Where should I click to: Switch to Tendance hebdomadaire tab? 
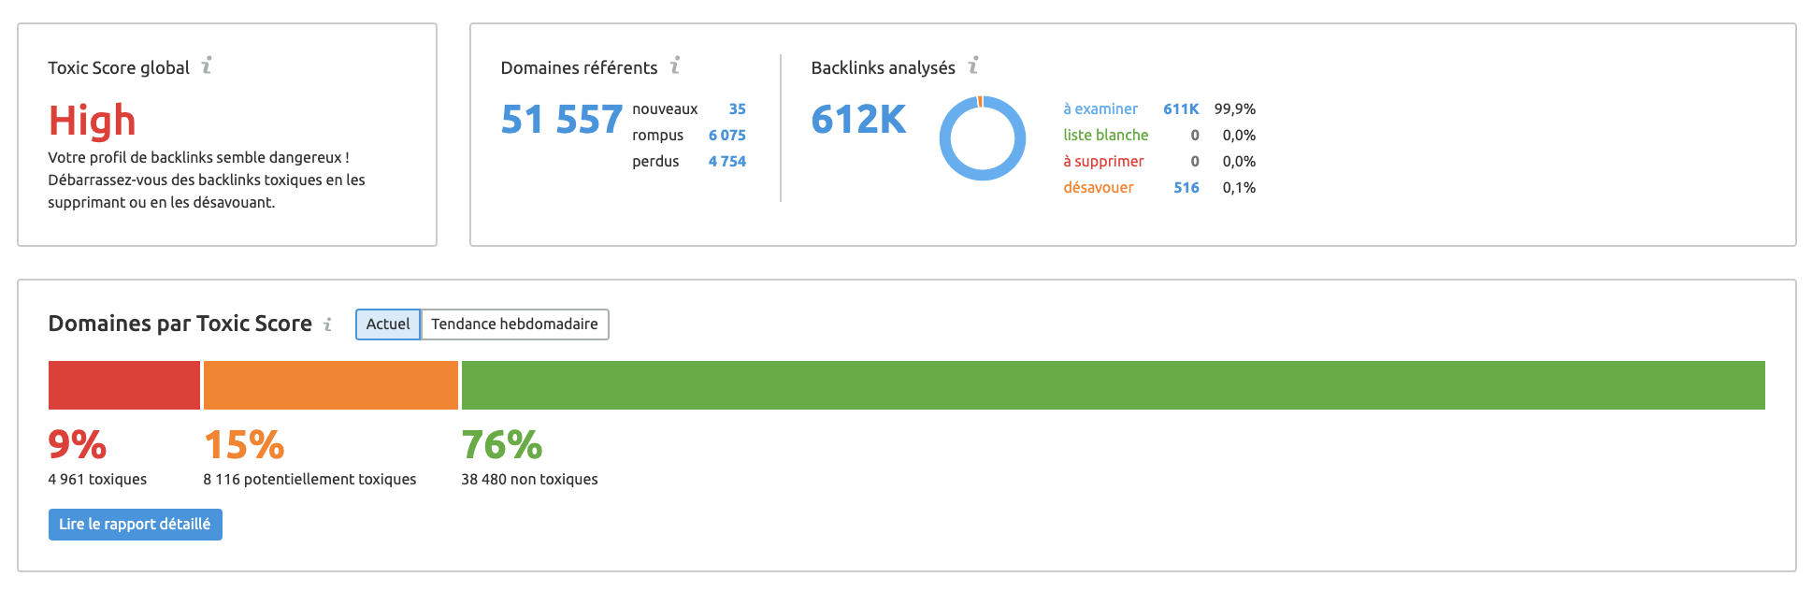click(x=514, y=324)
